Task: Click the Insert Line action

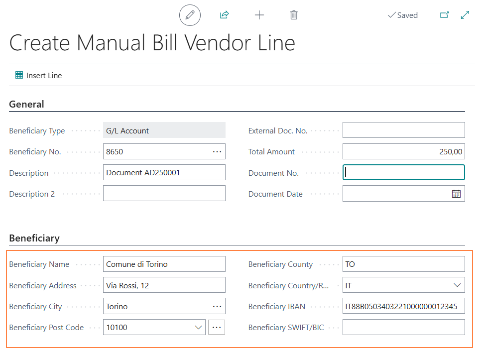Action: (x=39, y=76)
